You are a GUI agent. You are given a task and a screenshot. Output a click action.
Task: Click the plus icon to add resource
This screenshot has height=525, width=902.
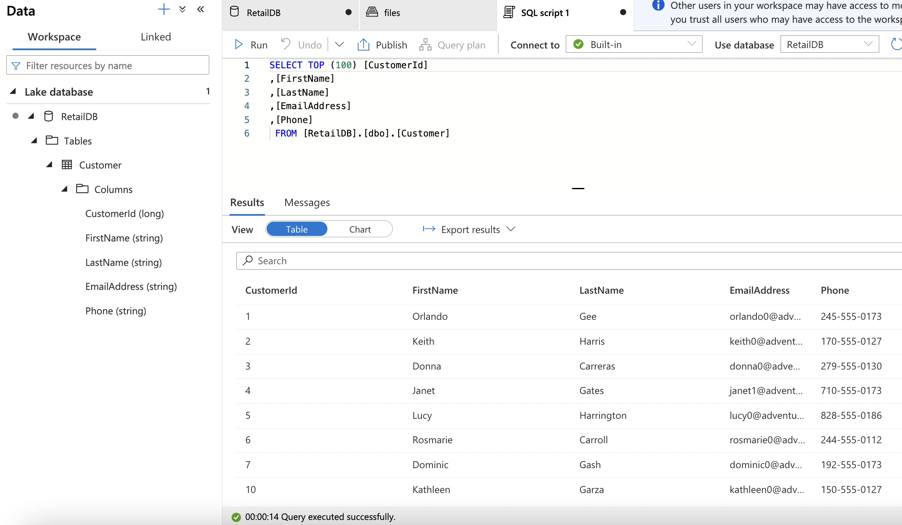pyautogui.click(x=164, y=9)
